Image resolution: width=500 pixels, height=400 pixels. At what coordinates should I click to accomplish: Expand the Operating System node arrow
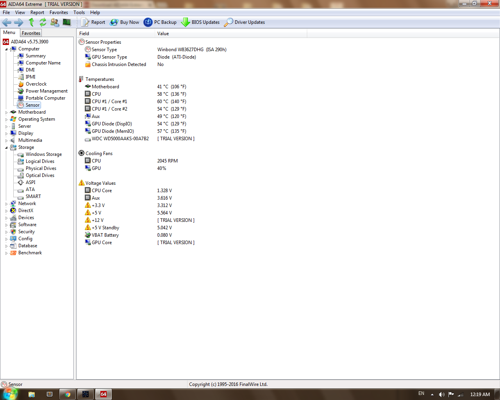(x=6, y=120)
